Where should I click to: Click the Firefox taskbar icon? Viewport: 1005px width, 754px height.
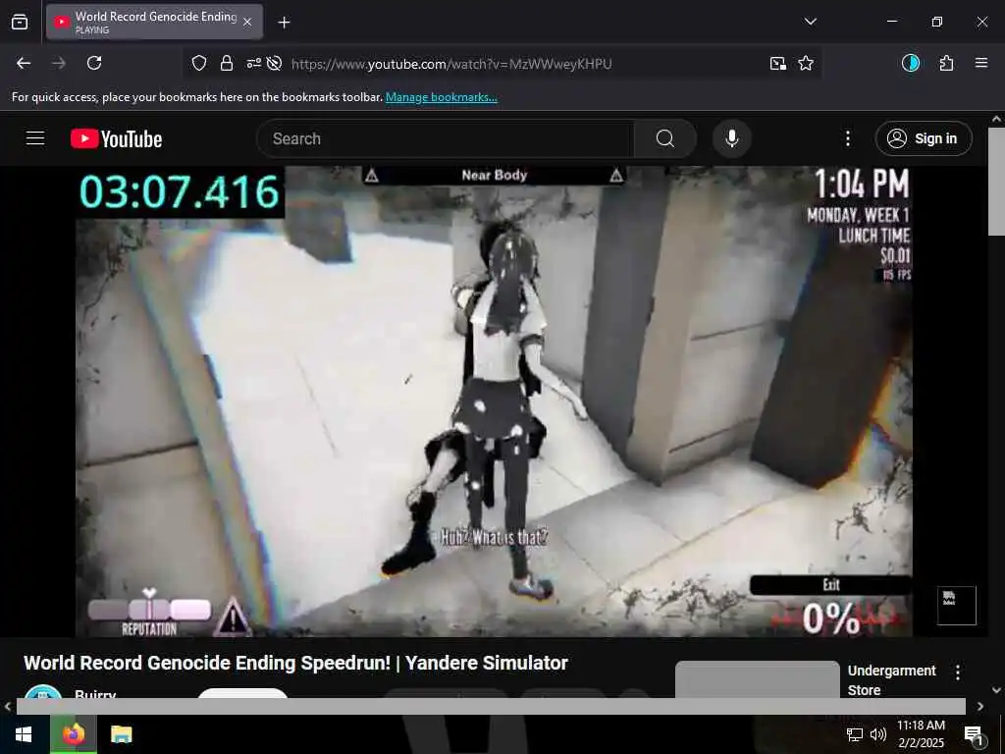coord(74,734)
